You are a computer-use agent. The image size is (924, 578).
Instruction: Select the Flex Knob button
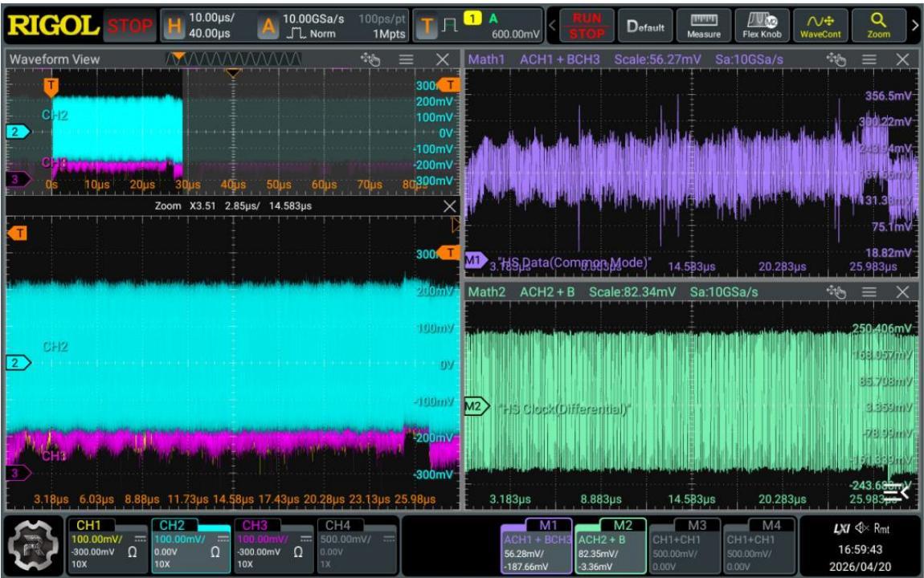[x=762, y=26]
